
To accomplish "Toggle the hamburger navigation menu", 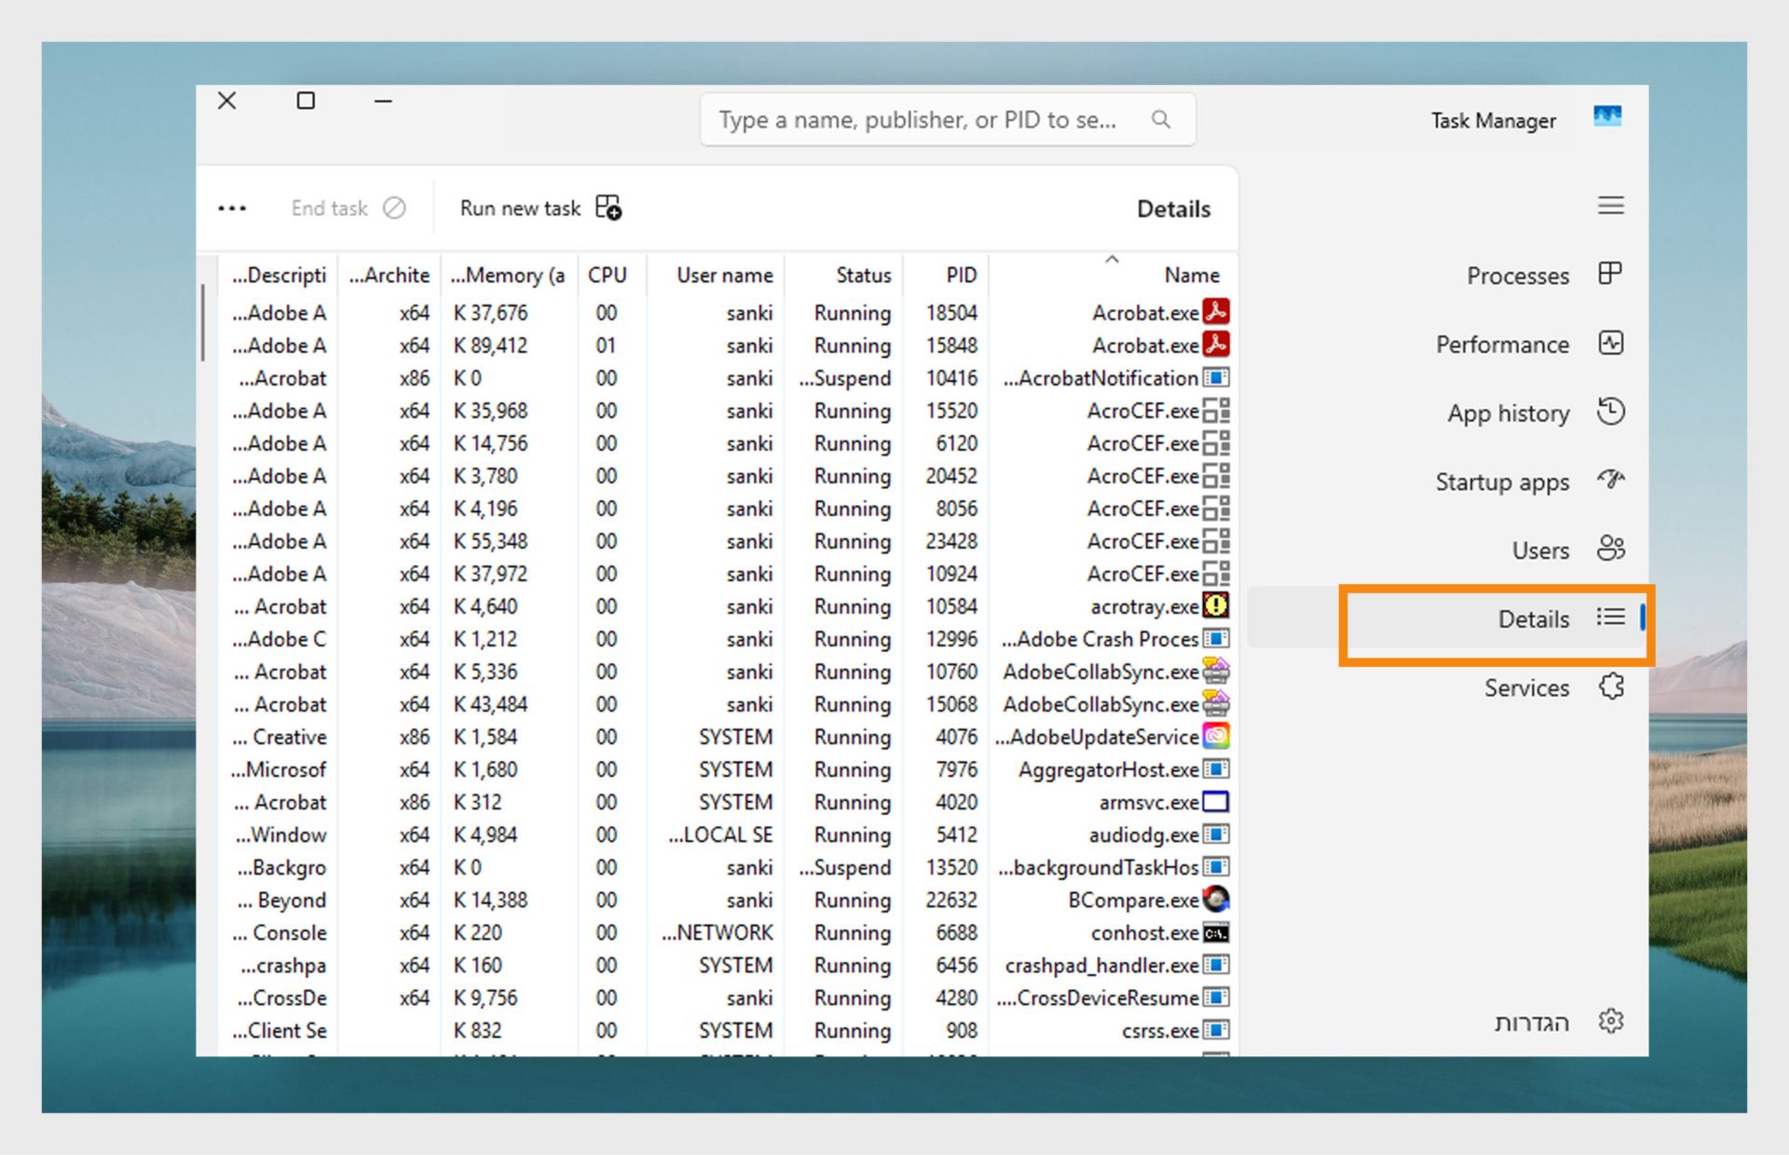I will coord(1610,206).
